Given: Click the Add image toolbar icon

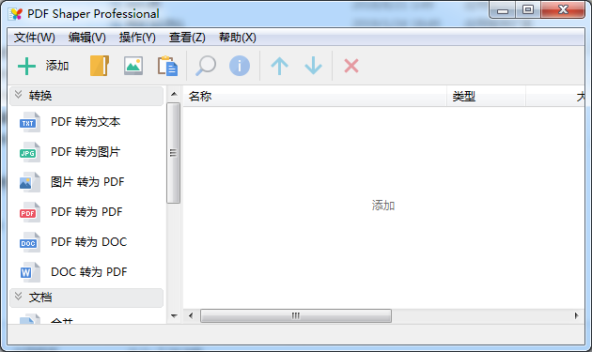Looking at the screenshot, I should tap(133, 66).
